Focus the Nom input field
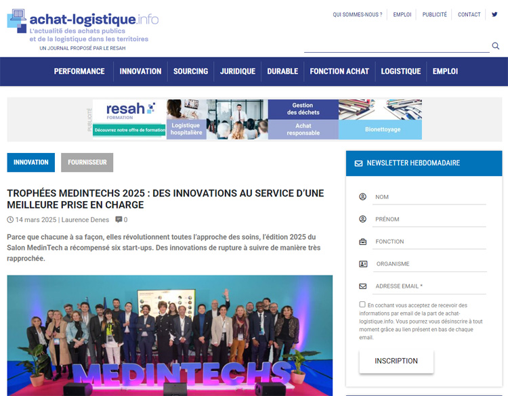 pyautogui.click(x=429, y=197)
